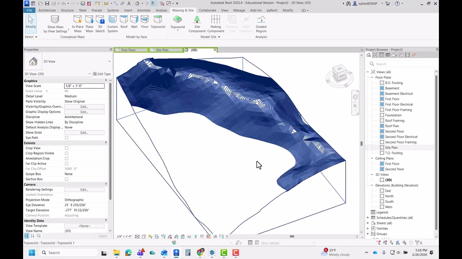Click Show Mass by View Settings
Viewport: 462px width, 259px height.
[55, 24]
